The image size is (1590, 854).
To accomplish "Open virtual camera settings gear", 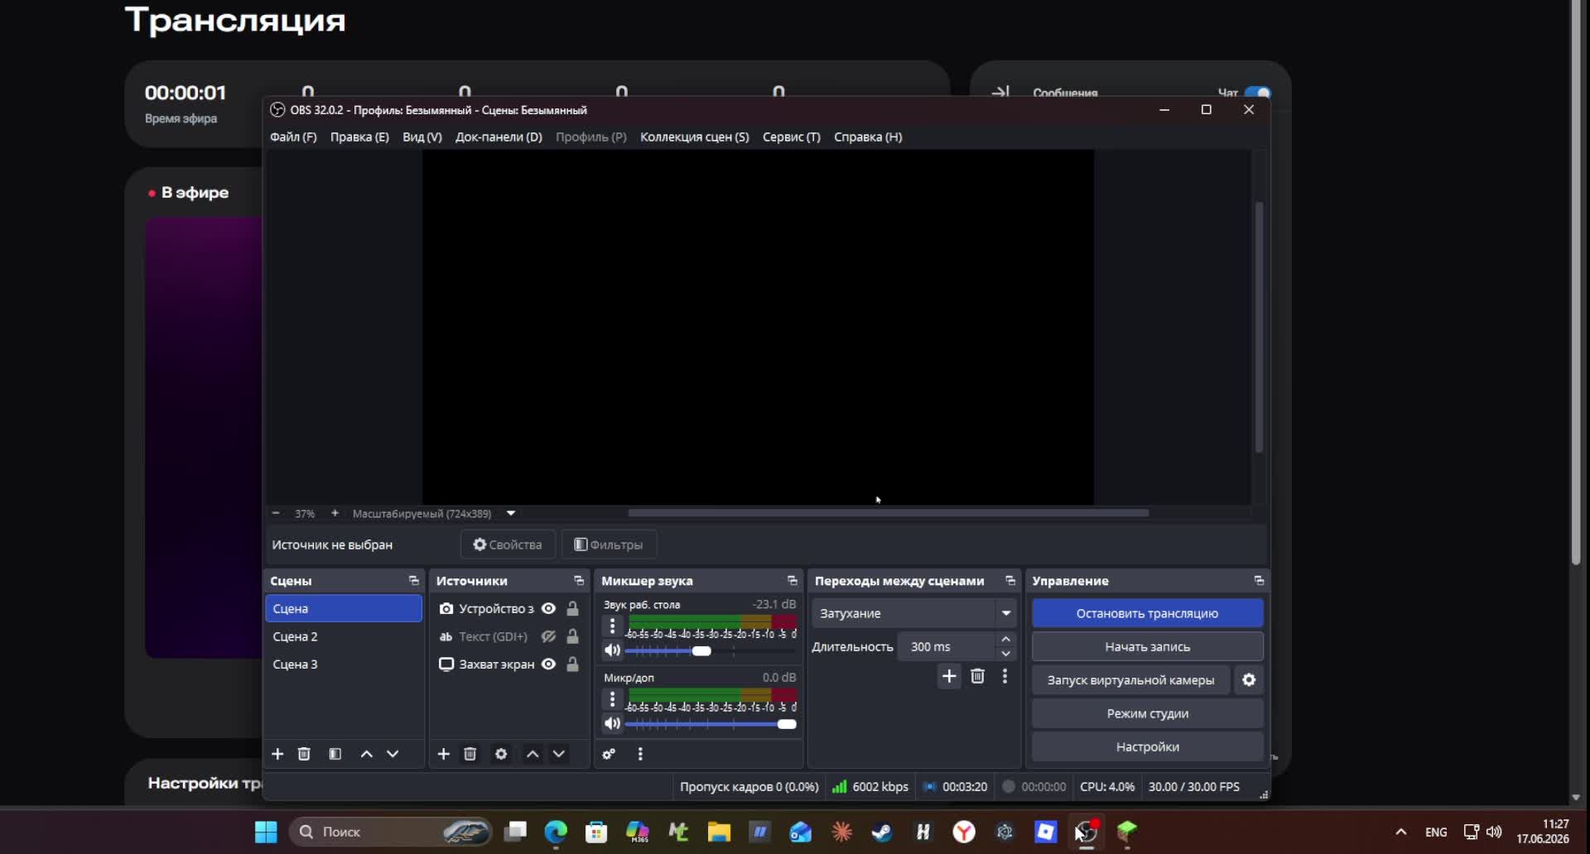I will [1249, 680].
